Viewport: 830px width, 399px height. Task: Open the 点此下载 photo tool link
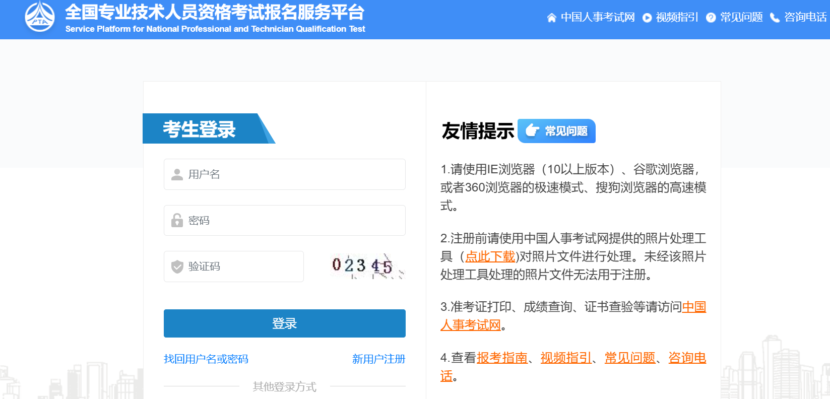(x=490, y=256)
